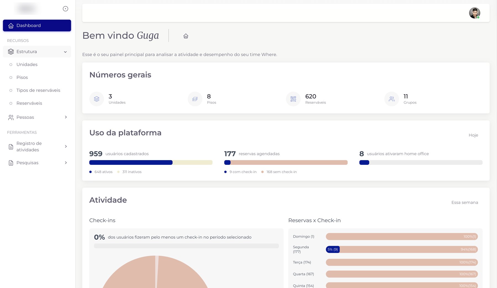The height and width of the screenshot is (288, 497).
Task: Click the 0% check-ins progress bar
Action: click(186, 246)
